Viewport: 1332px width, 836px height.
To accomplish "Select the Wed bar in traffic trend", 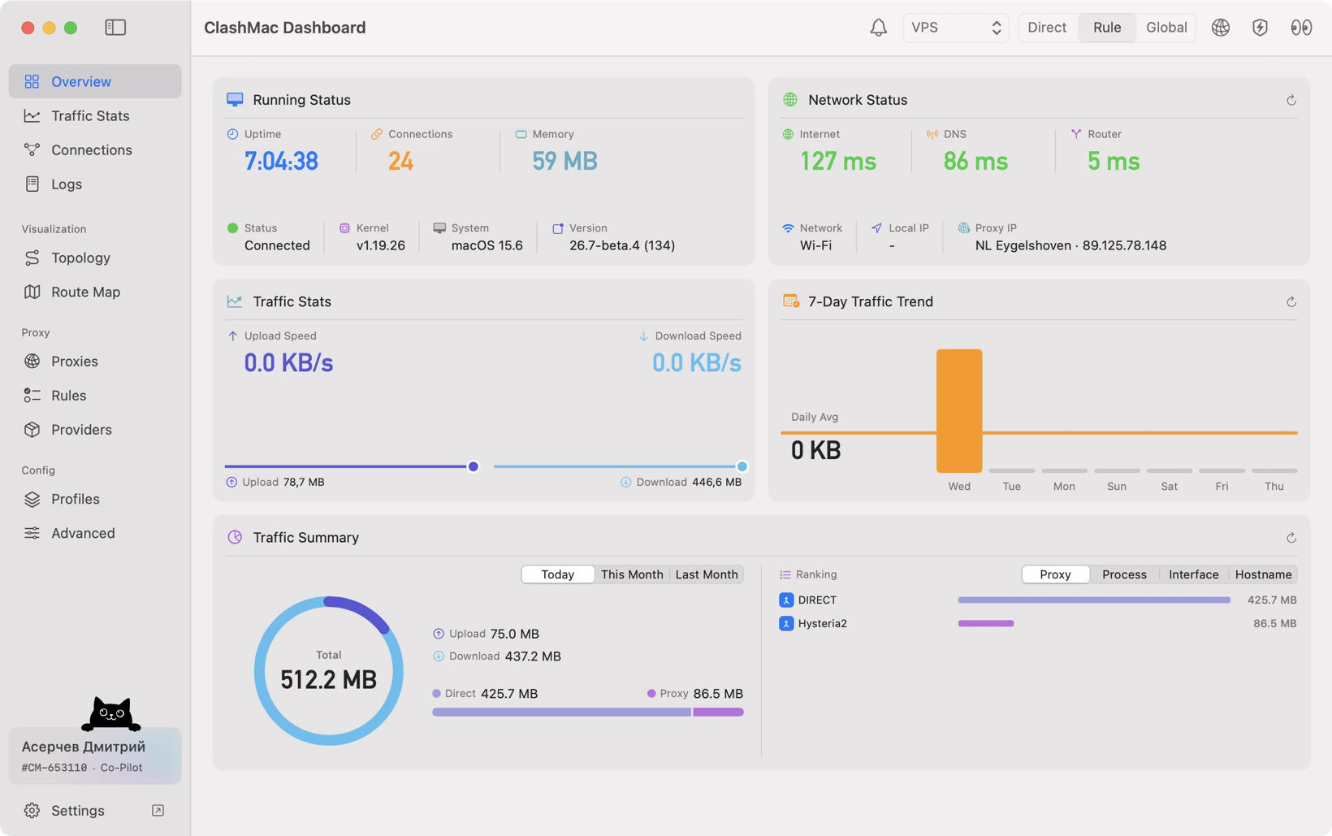I will click(x=959, y=411).
